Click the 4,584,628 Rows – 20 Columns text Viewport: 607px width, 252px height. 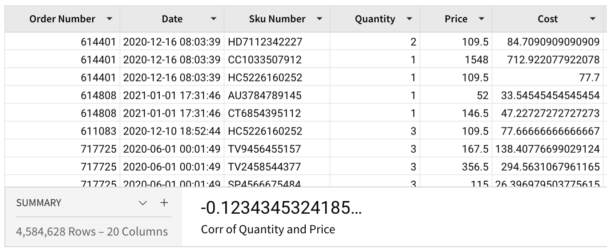(x=92, y=232)
